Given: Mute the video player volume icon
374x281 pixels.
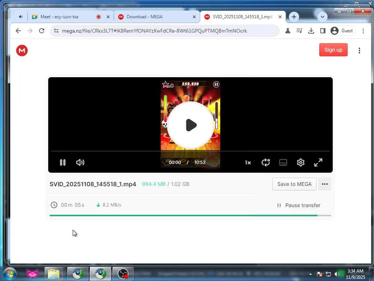Looking at the screenshot, I should tap(80, 162).
